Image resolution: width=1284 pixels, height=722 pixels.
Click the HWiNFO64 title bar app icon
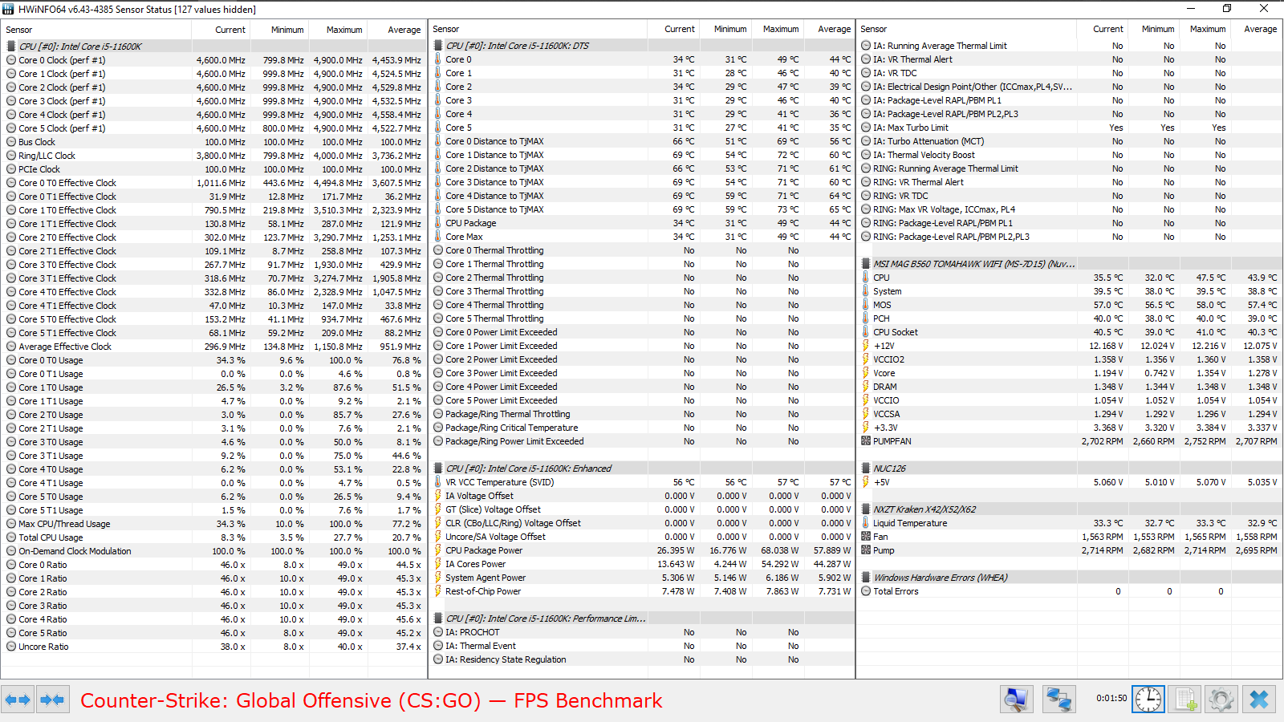pos(9,9)
